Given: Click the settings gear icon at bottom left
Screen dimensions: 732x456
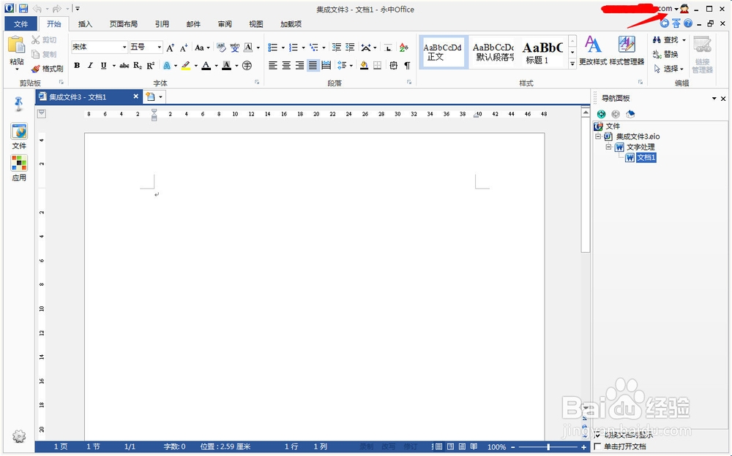Looking at the screenshot, I should click(19, 436).
